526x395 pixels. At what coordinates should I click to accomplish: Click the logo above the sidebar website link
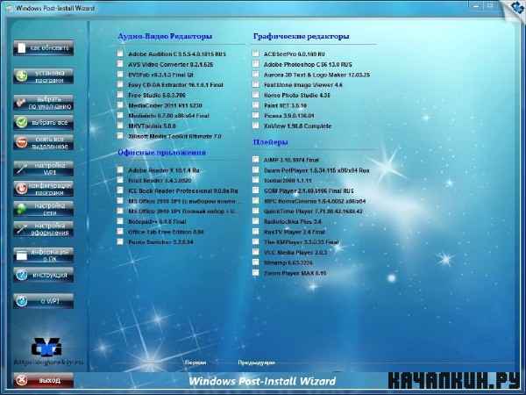tap(46, 347)
